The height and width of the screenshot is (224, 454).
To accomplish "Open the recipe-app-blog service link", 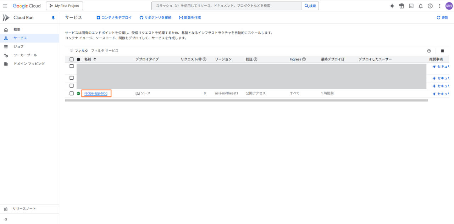I will click(96, 94).
